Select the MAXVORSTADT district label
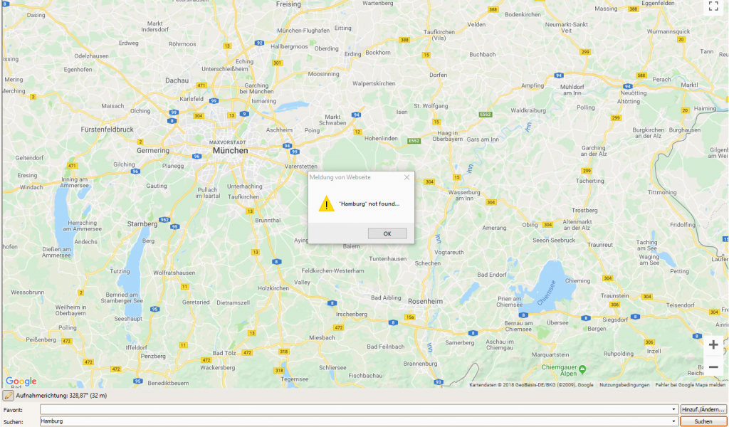 pyautogui.click(x=227, y=142)
